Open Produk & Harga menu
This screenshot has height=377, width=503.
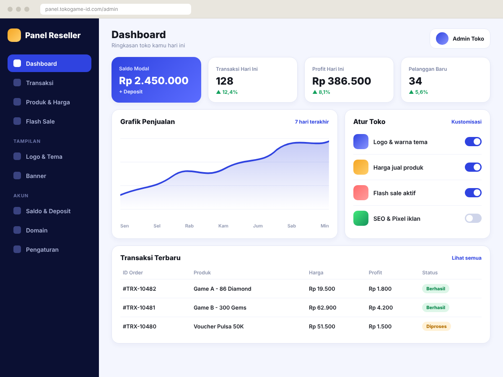point(49,102)
